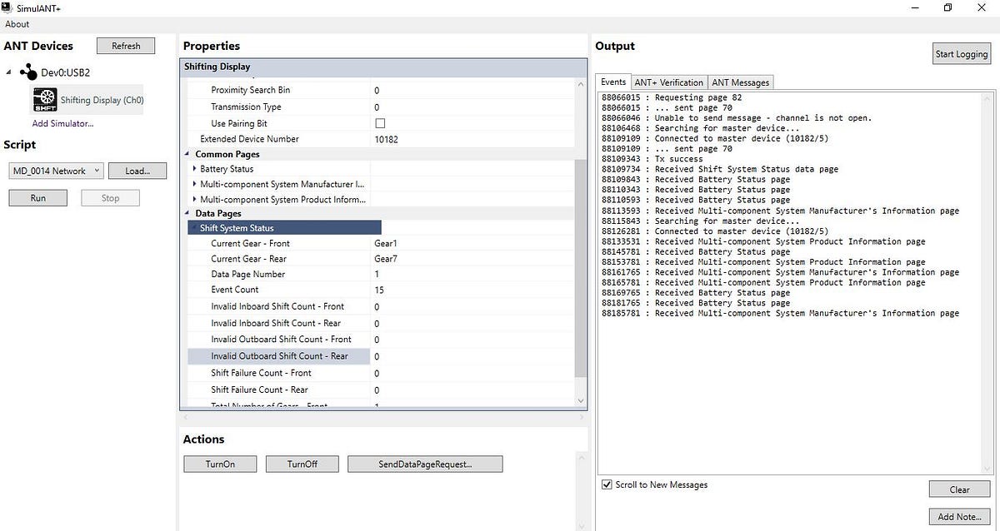Collapse the Data Pages section
This screenshot has width=1000, height=531.
point(187,213)
